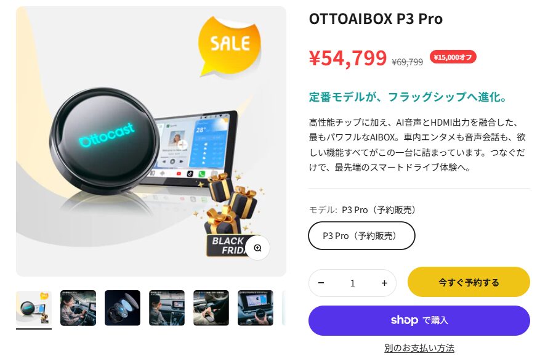The height and width of the screenshot is (361, 548).
Task: Click the partially visible seventh thumbnail
Action: (284, 308)
